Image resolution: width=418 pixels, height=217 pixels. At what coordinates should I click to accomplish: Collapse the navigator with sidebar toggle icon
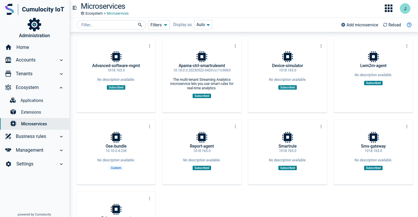tap(75, 8)
